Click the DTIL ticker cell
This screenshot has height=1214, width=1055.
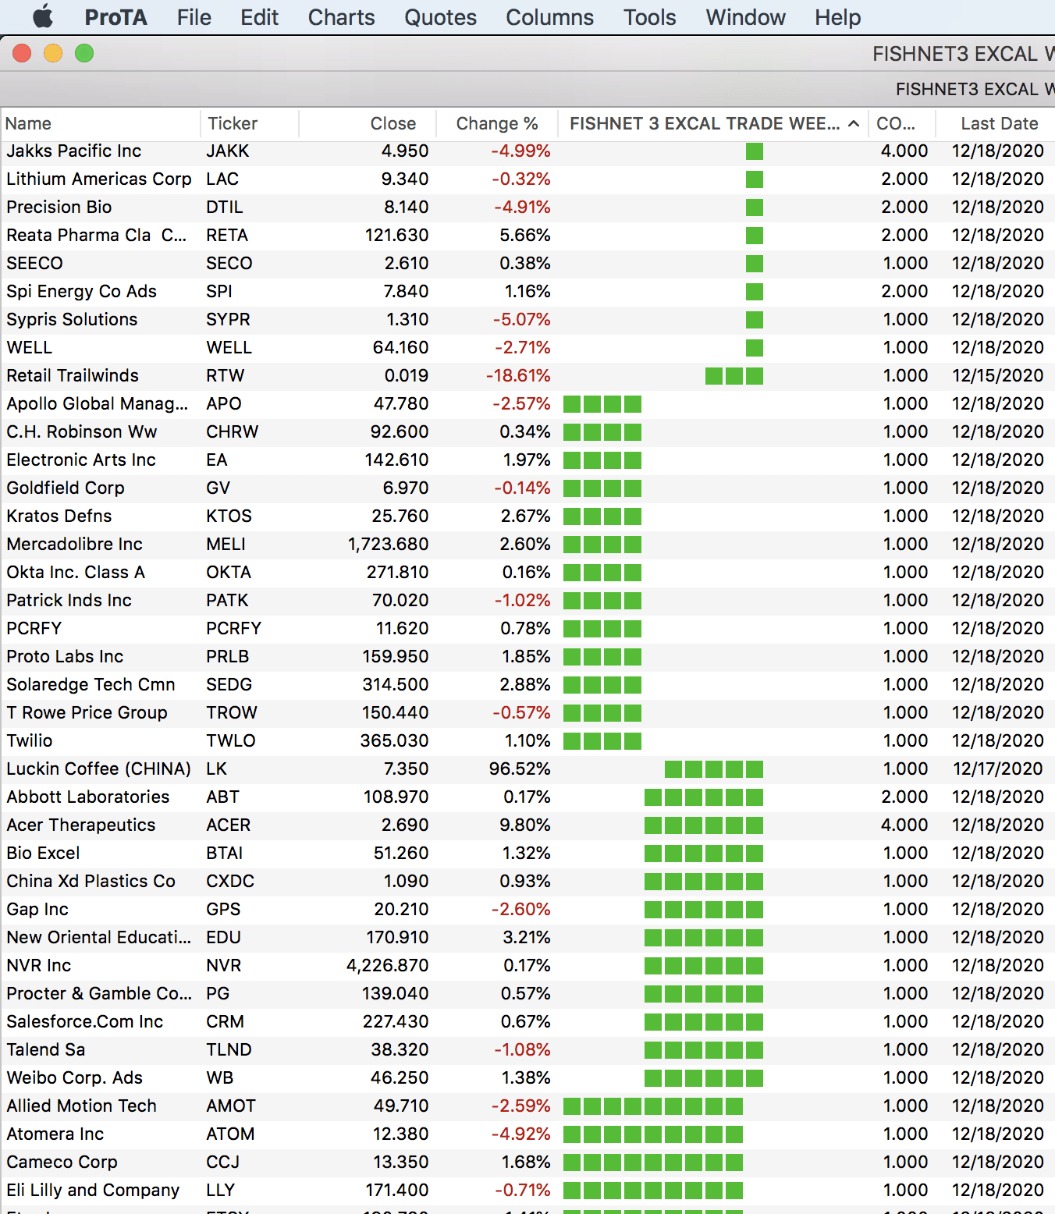coord(225,208)
